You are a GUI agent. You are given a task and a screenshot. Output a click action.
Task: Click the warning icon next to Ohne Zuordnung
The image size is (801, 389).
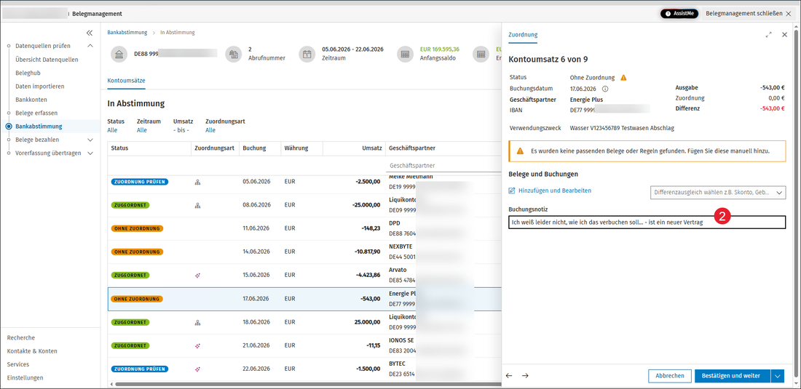623,78
